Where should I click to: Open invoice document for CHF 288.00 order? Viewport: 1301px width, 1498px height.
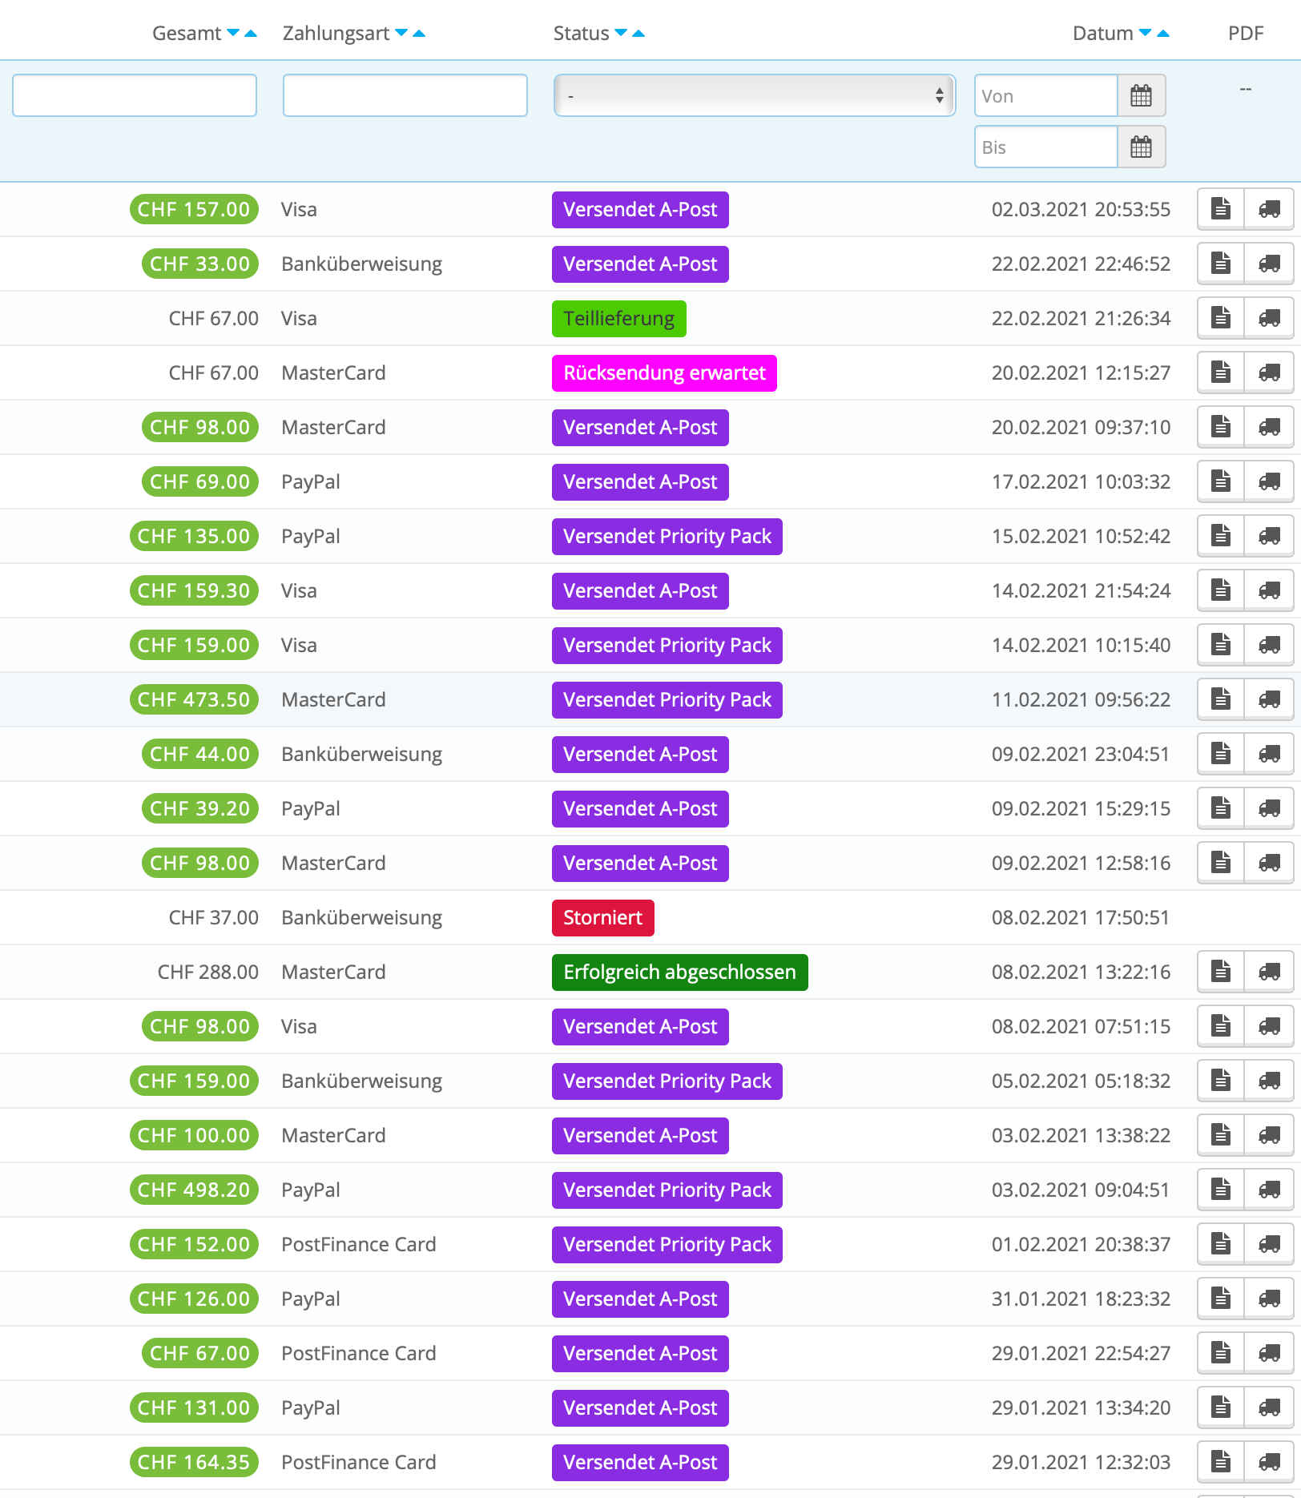(1221, 972)
